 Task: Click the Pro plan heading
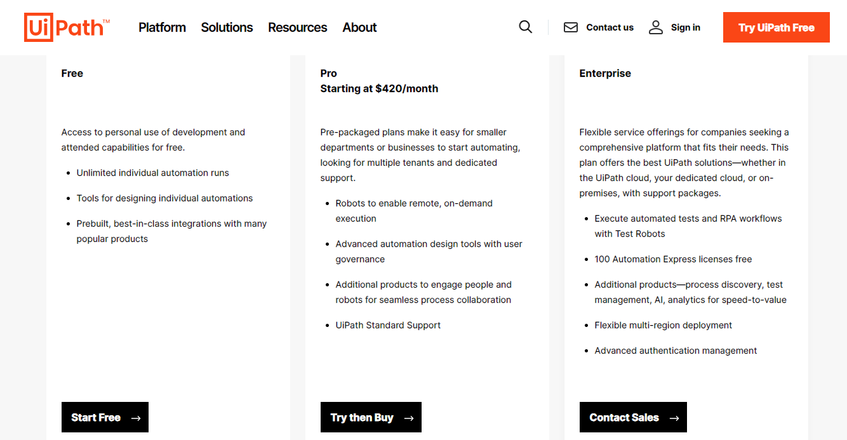(x=329, y=73)
